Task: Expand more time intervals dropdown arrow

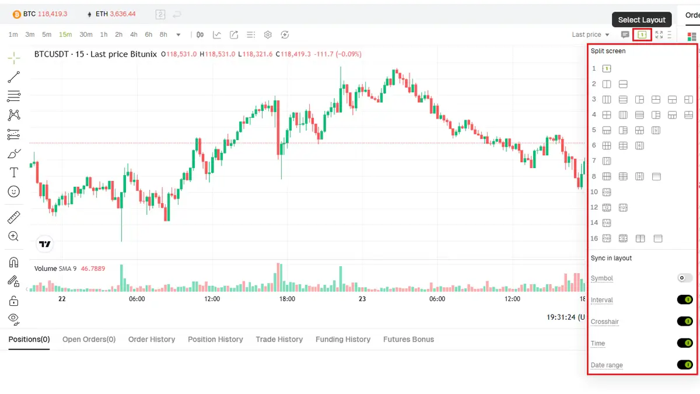Action: pos(178,35)
